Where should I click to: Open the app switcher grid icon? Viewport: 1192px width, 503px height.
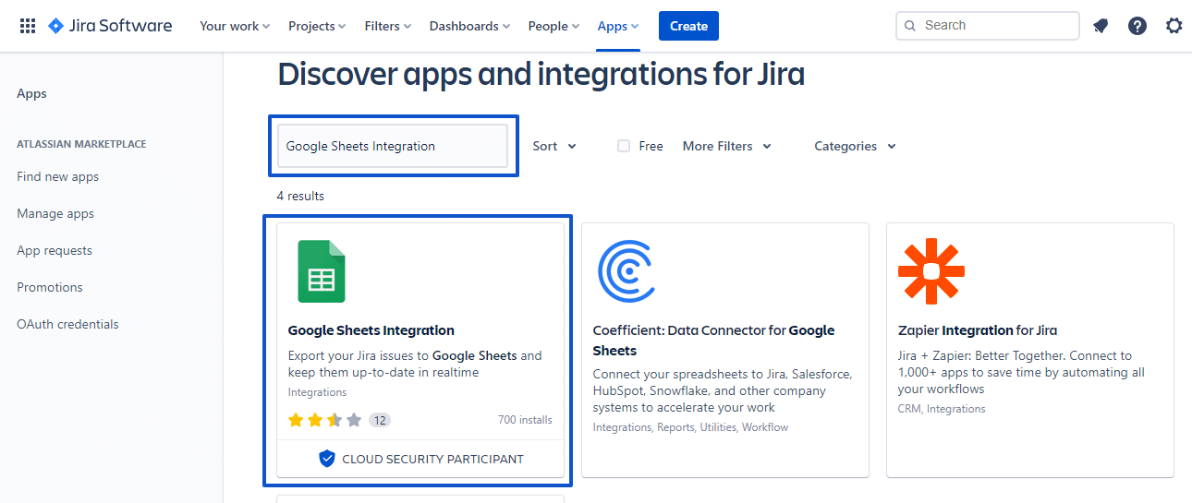point(28,26)
